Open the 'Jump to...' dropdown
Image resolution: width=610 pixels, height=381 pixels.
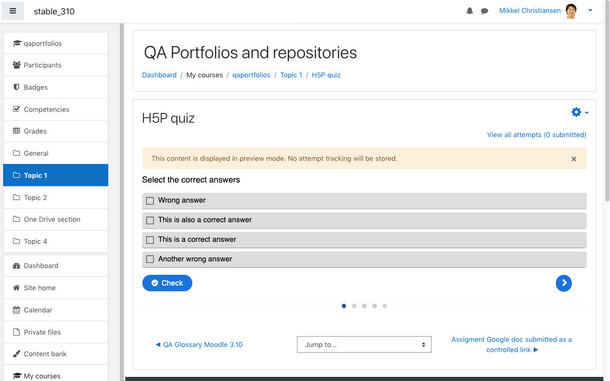[x=364, y=344]
